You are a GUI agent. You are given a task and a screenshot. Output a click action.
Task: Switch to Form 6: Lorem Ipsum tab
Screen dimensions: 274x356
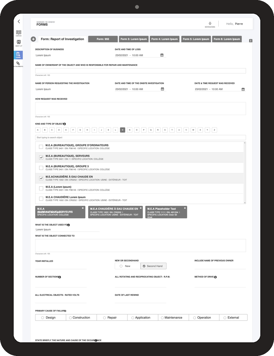(227, 39)
